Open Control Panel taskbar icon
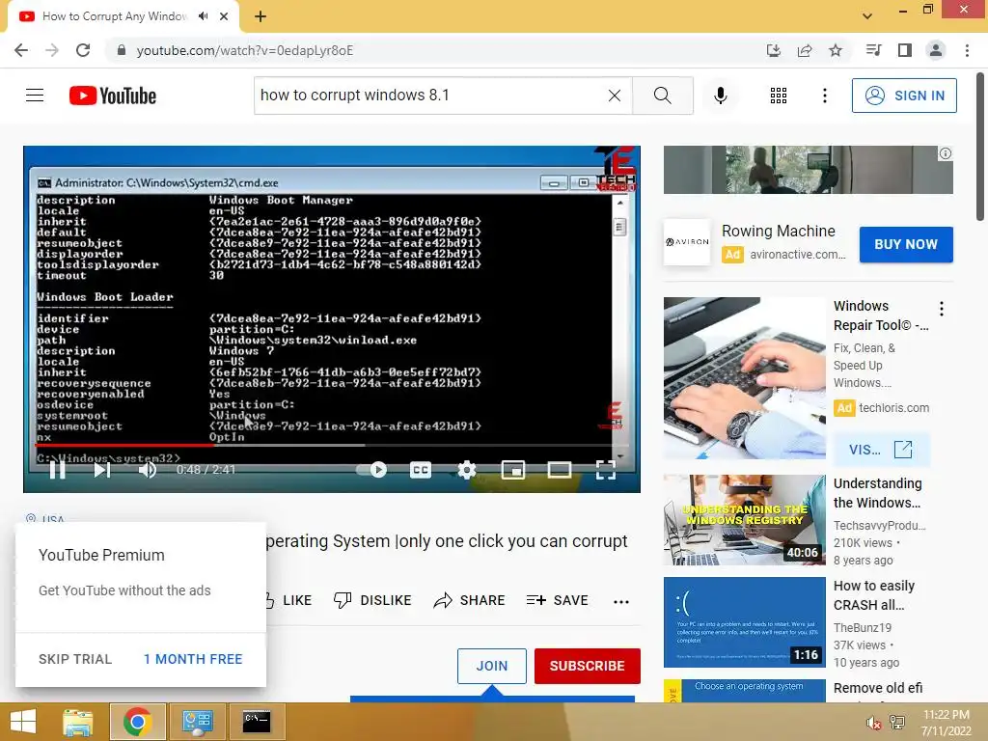Image resolution: width=988 pixels, height=741 pixels. (197, 722)
